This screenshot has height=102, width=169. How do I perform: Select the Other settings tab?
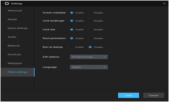pyautogui.click(x=17, y=72)
